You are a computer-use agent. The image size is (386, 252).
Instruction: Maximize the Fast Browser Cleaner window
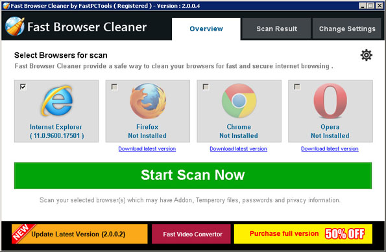coord(370,6)
